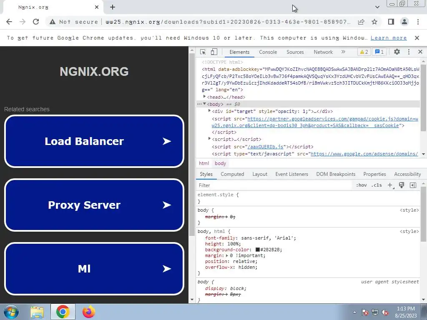The height and width of the screenshot is (320, 427).
Task: Reload the current page
Action: coord(36,22)
